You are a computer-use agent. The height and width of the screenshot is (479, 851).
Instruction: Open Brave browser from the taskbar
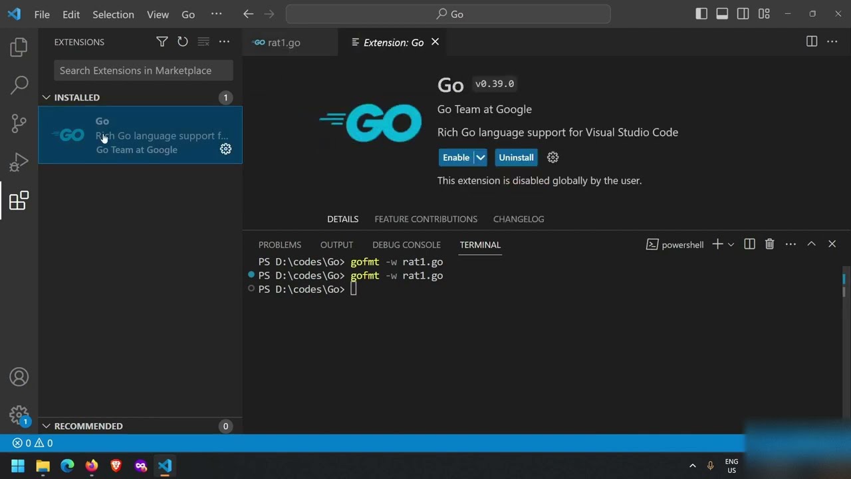coord(116,466)
